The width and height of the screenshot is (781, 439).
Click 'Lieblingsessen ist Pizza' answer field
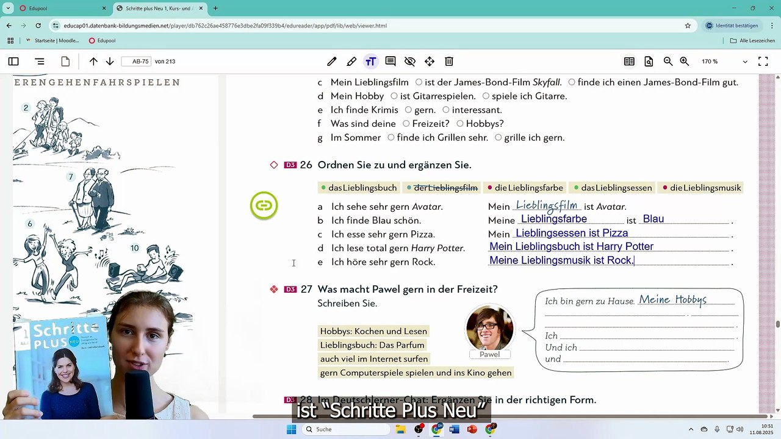(621, 234)
